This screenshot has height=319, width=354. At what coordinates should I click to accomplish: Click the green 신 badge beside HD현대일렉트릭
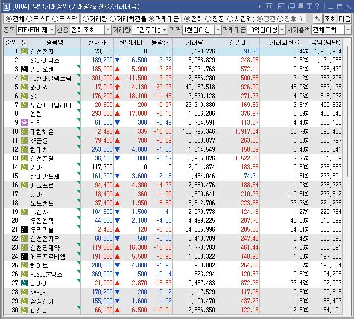[24, 78]
